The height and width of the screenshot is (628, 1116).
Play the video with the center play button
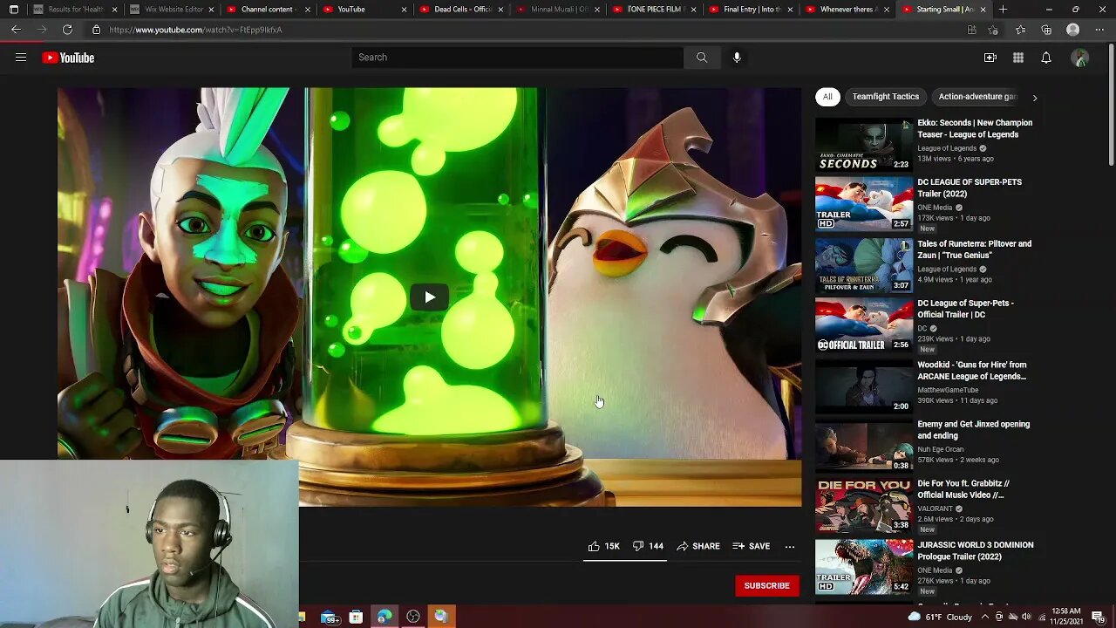(x=429, y=297)
